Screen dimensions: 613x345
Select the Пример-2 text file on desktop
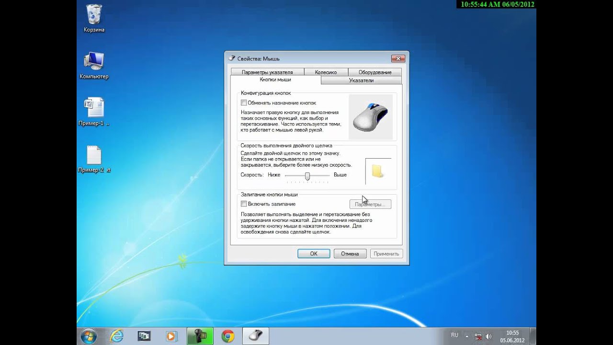pyautogui.click(x=94, y=159)
